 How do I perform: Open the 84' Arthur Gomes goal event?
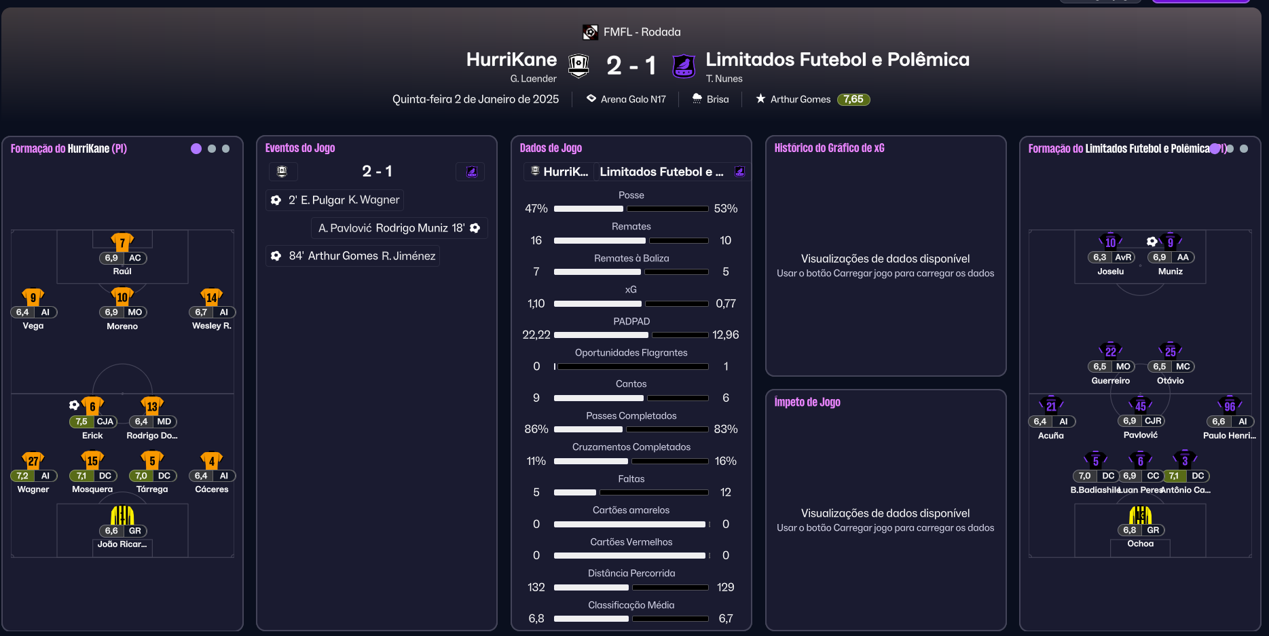353,256
